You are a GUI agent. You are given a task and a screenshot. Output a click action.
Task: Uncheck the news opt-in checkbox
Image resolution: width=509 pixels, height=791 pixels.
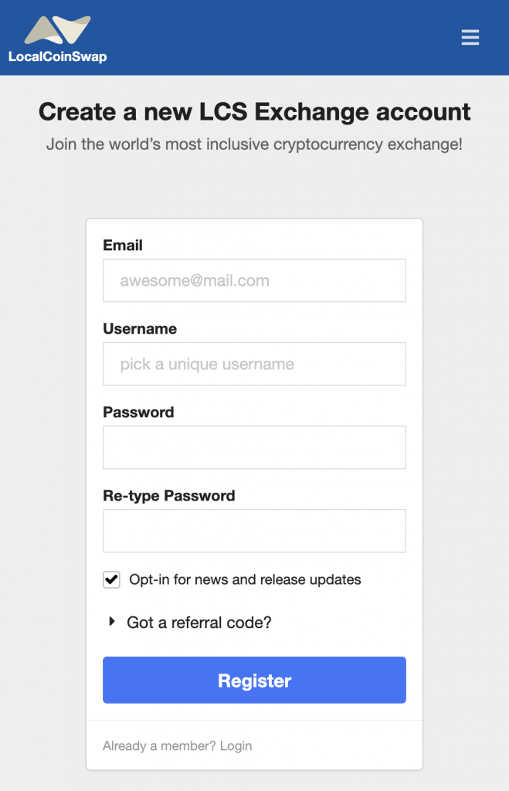click(111, 579)
